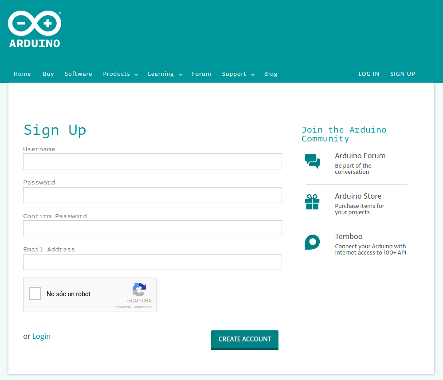Open the Software menu item
The image size is (443, 380).
coord(78,74)
